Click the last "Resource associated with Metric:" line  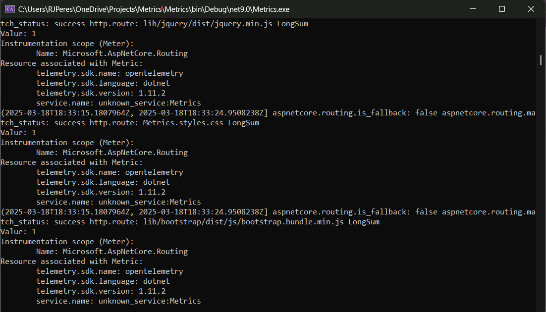pos(71,261)
